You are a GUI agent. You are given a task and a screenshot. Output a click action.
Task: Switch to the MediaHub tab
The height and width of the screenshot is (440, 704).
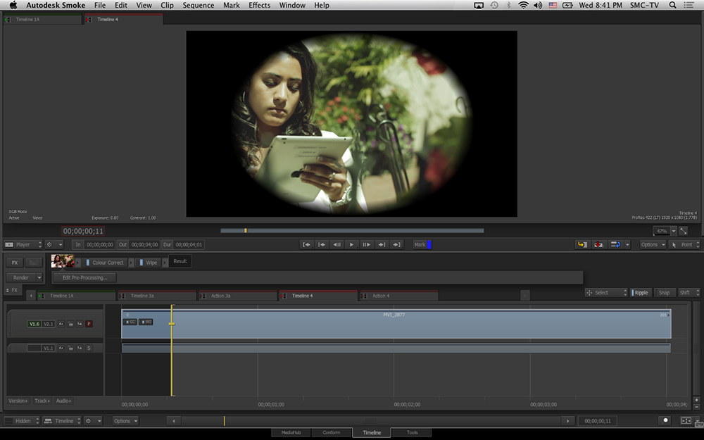click(x=291, y=432)
